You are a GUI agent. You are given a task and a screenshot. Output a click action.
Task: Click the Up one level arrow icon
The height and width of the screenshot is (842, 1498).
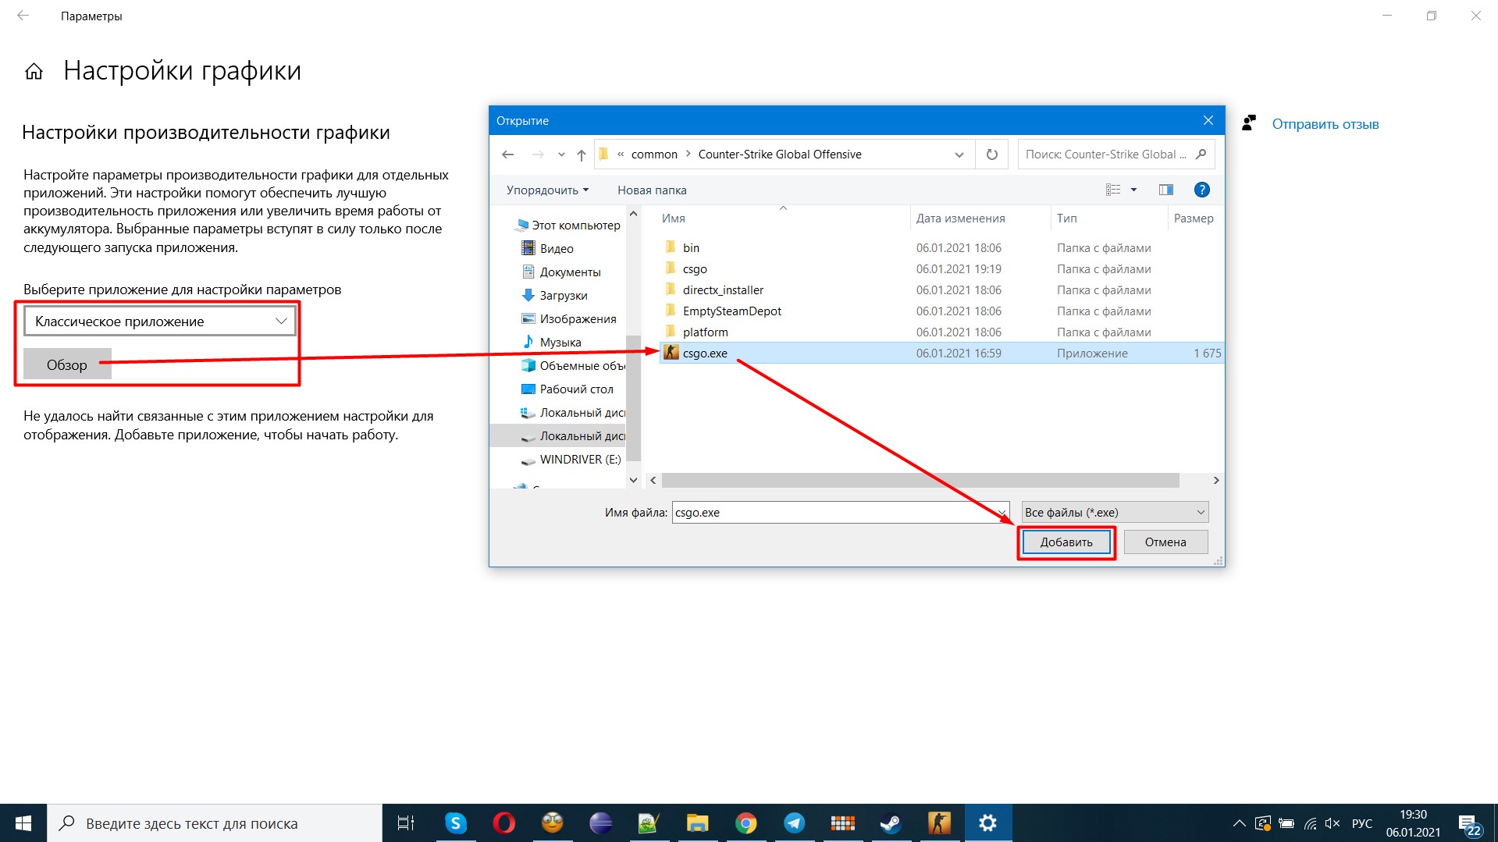coord(581,155)
